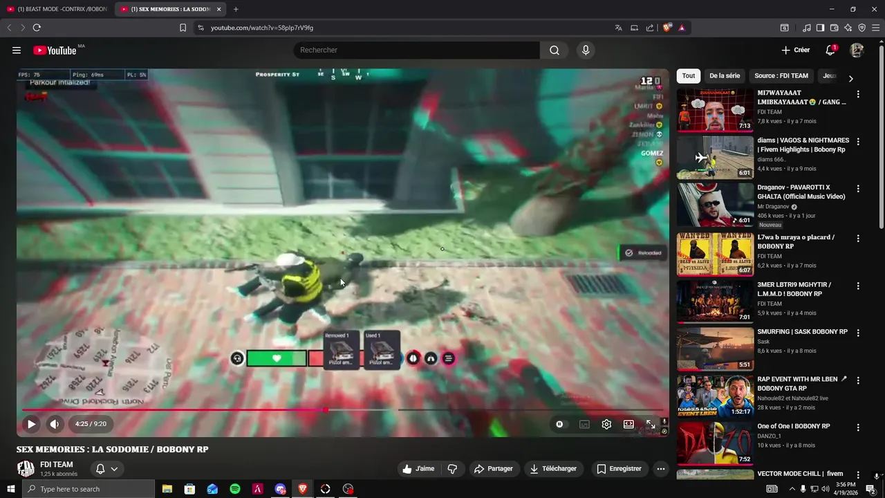Expand subscription notification bell dropdown

pos(106,468)
